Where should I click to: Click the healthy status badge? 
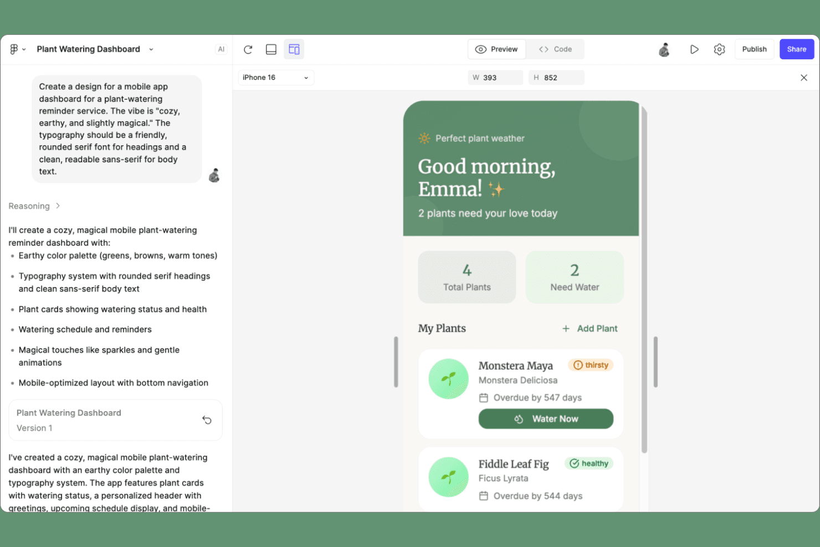pyautogui.click(x=589, y=463)
